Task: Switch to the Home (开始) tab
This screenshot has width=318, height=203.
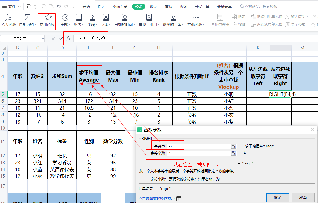Action: [86, 7]
